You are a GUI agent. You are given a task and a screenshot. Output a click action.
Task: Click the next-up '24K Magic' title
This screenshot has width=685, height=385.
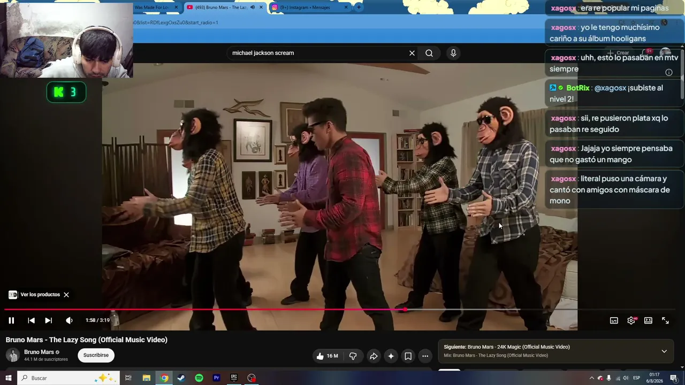(x=519, y=347)
